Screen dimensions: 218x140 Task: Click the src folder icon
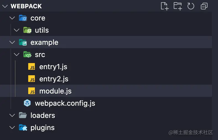pos(27,55)
